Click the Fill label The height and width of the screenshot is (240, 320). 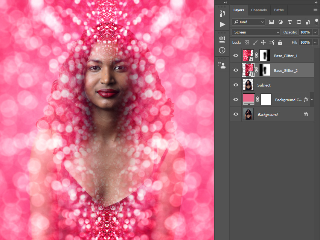pos(294,43)
